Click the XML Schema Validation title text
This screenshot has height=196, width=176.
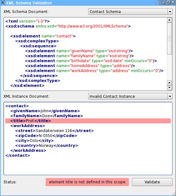click(29, 3)
